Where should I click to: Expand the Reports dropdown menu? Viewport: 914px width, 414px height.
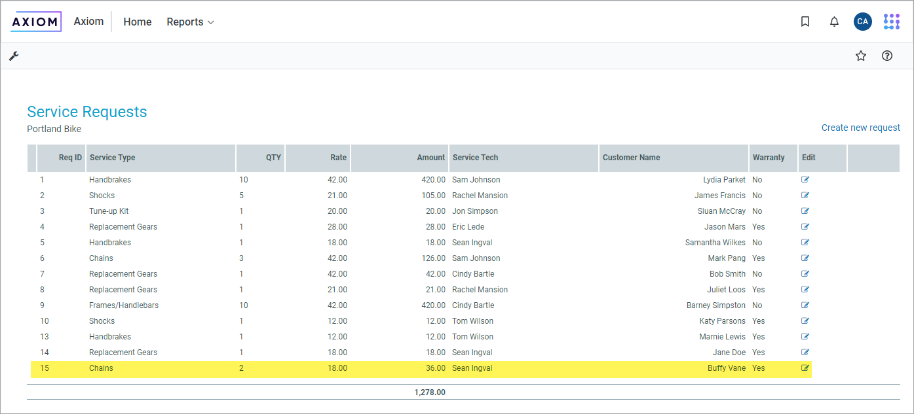190,22
